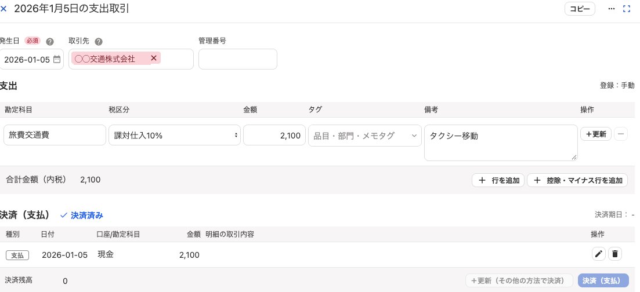The height and width of the screenshot is (292, 640).
Task: Delete the 現金 payment with trash icon
Action: 615,254
